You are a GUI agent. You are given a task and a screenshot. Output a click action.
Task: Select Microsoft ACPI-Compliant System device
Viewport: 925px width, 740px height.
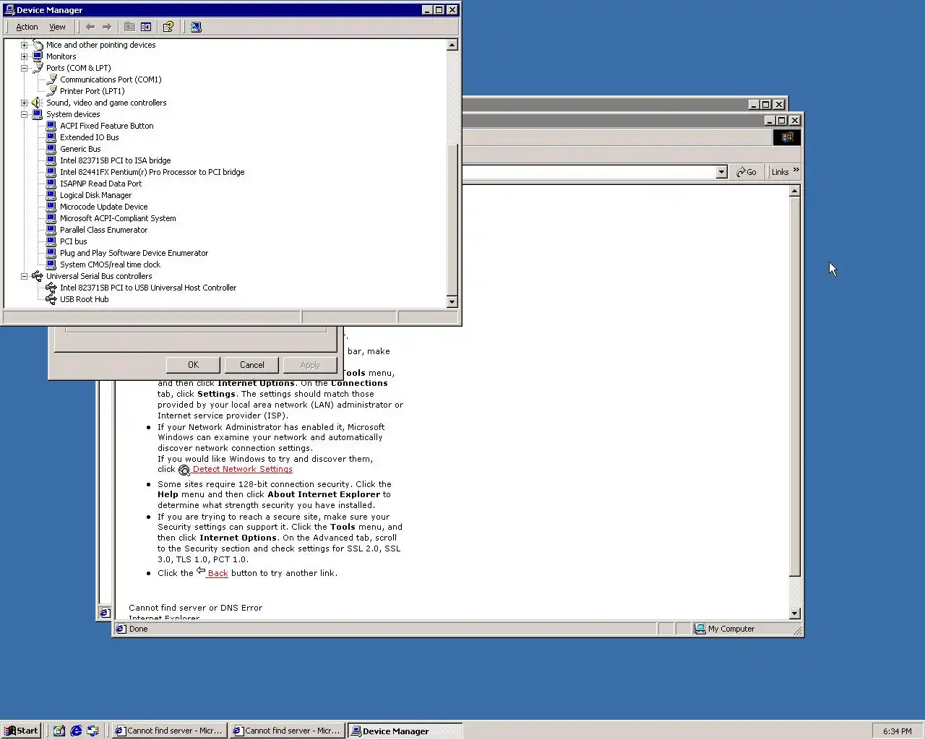pyautogui.click(x=118, y=218)
